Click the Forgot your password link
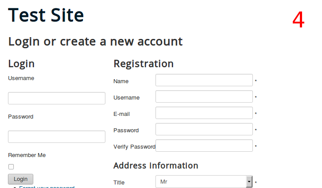 pos(47,187)
